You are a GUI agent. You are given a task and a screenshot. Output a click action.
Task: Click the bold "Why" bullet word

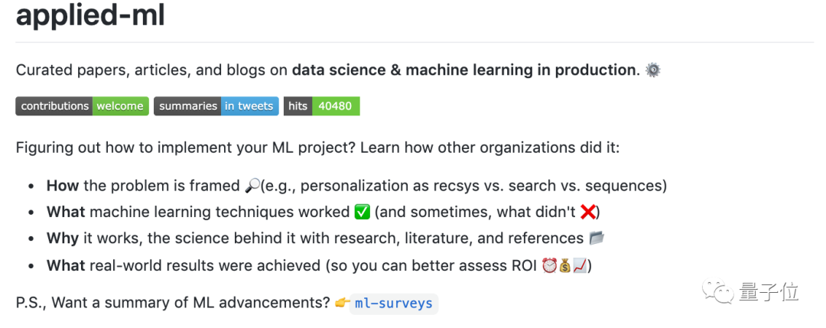[63, 239]
